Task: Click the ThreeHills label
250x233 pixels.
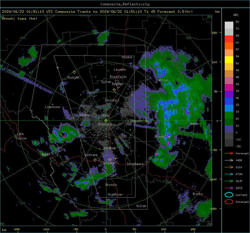Action: pyautogui.click(x=140, y=121)
